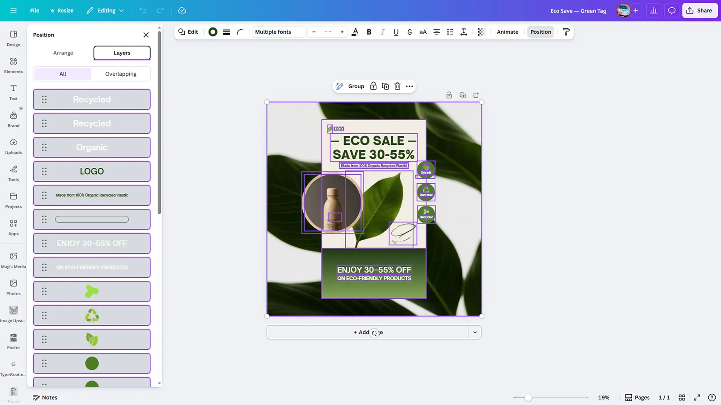Delete the selection using the trash icon
The width and height of the screenshot is (721, 405).
pyautogui.click(x=397, y=86)
